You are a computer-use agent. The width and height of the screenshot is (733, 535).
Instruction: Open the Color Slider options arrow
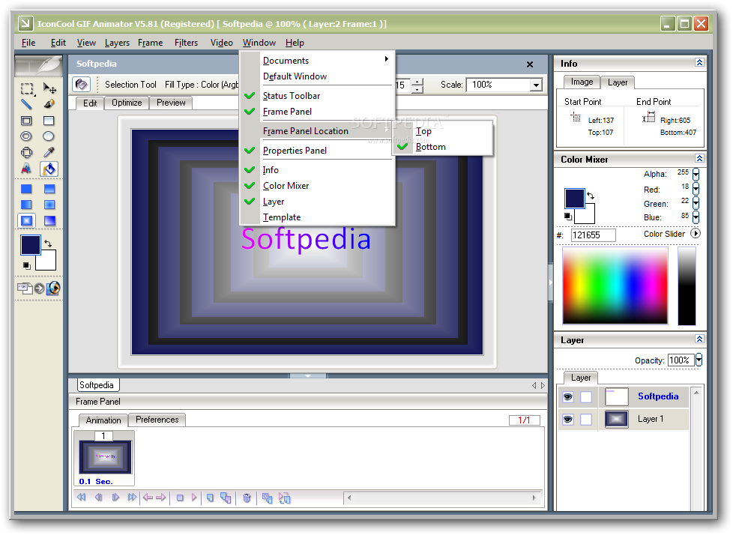point(695,233)
